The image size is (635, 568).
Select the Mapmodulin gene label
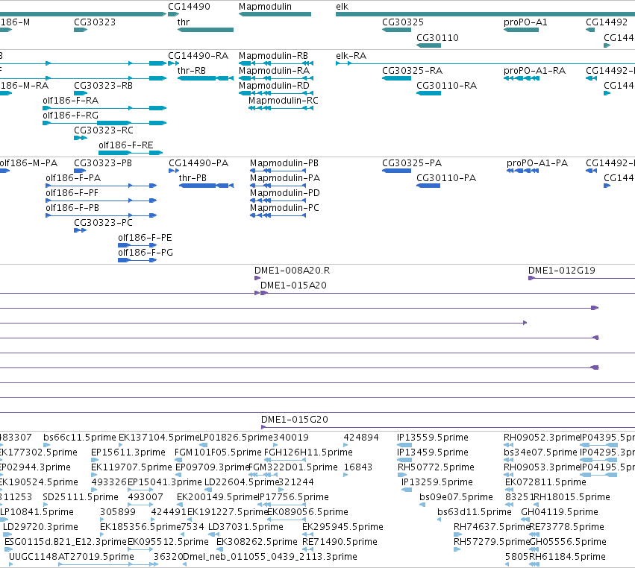[265, 7]
